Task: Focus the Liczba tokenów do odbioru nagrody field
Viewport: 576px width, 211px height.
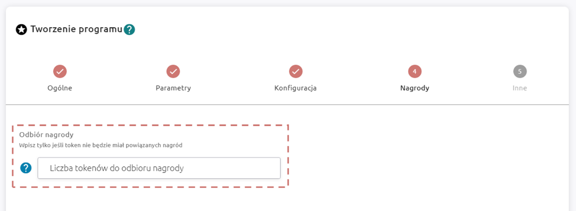Action: tap(159, 168)
